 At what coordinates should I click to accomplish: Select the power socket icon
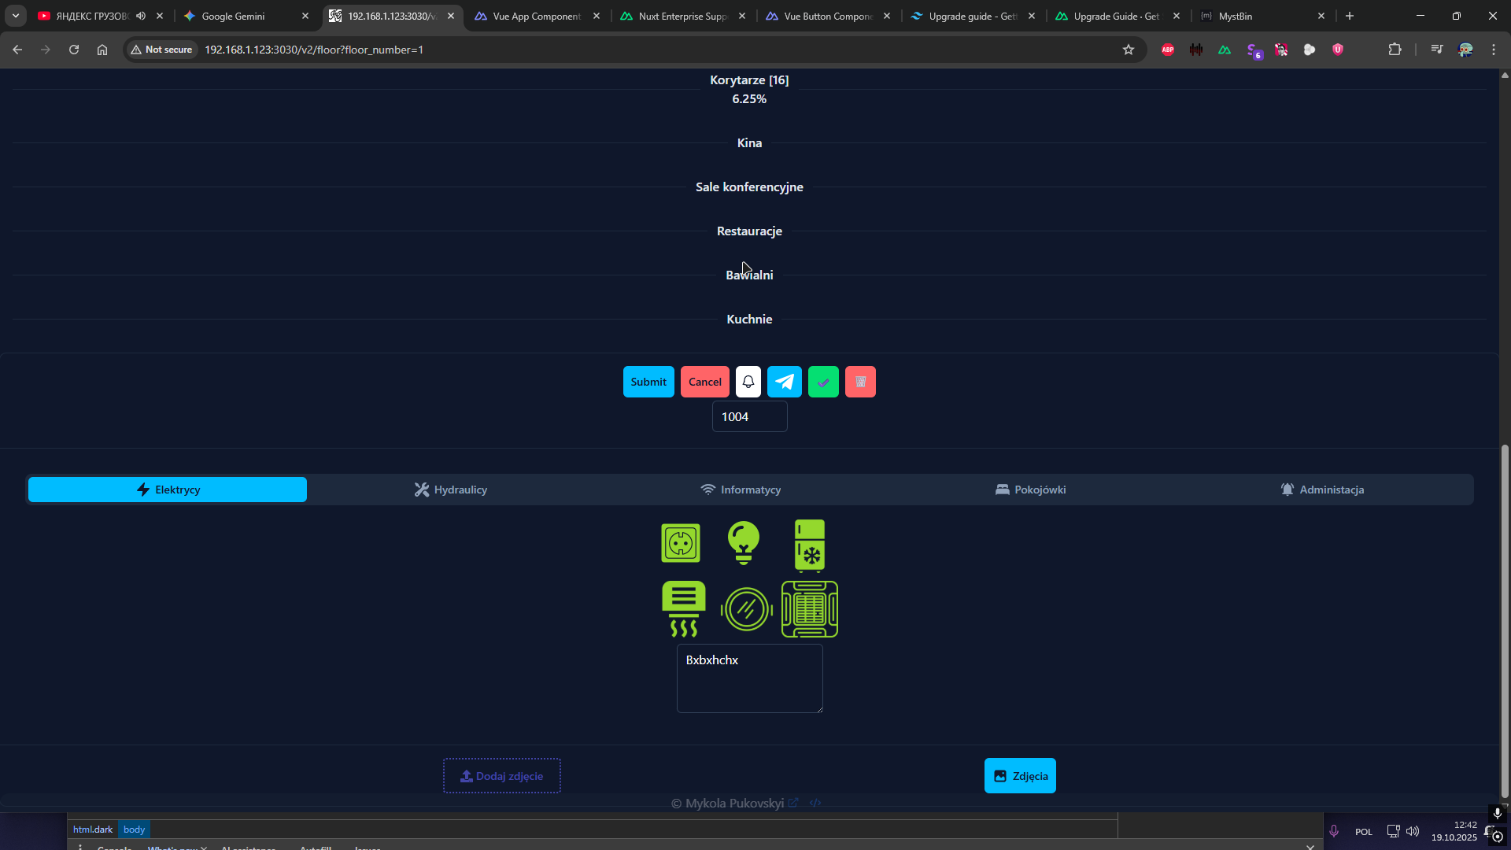pyautogui.click(x=681, y=543)
